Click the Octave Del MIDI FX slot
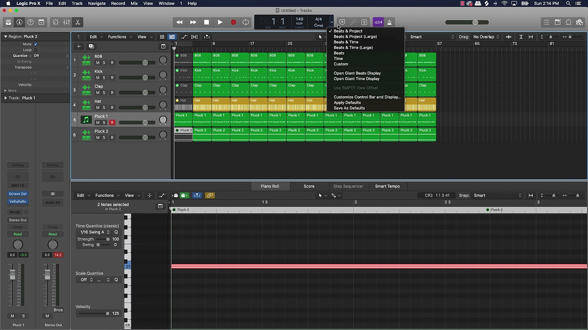 tap(18, 194)
